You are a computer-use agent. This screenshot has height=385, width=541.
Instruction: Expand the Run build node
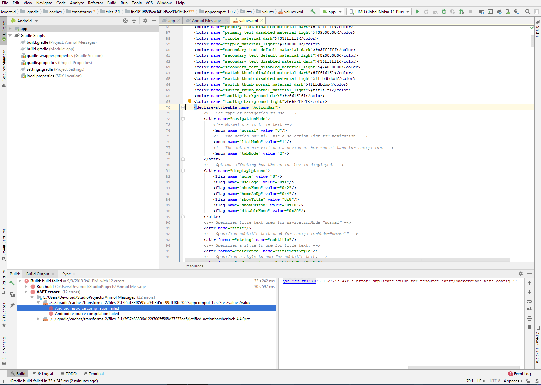26,287
